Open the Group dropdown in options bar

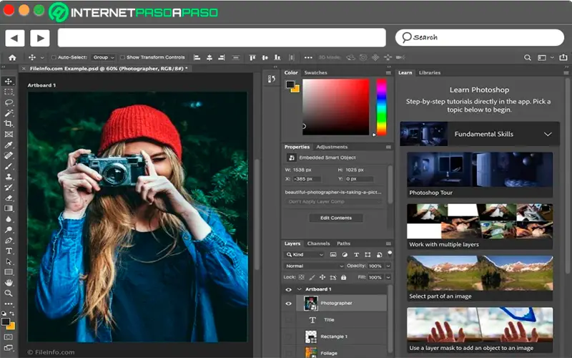(x=103, y=57)
